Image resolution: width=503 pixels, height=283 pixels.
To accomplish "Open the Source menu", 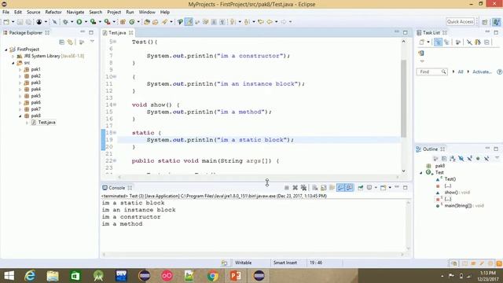I will click(x=33, y=13).
